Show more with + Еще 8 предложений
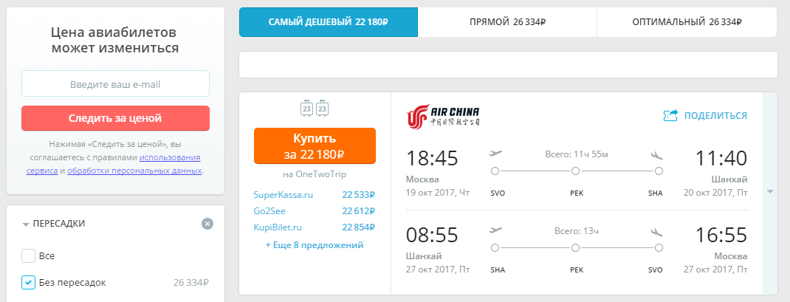The width and height of the screenshot is (790, 302). 315,245
